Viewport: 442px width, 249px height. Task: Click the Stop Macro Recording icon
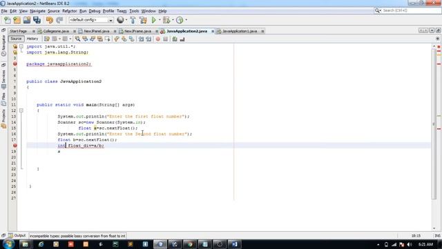[166, 39]
